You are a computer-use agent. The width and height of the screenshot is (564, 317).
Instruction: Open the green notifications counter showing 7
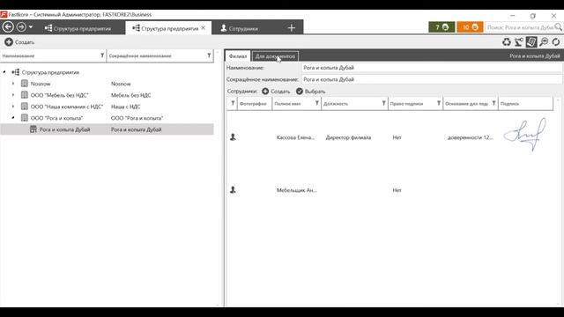(442, 27)
